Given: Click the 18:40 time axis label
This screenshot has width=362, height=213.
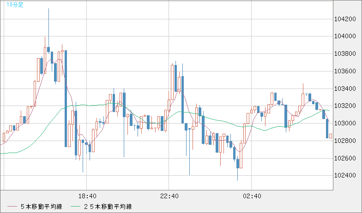Looking at the screenshot, I should coord(87,196).
